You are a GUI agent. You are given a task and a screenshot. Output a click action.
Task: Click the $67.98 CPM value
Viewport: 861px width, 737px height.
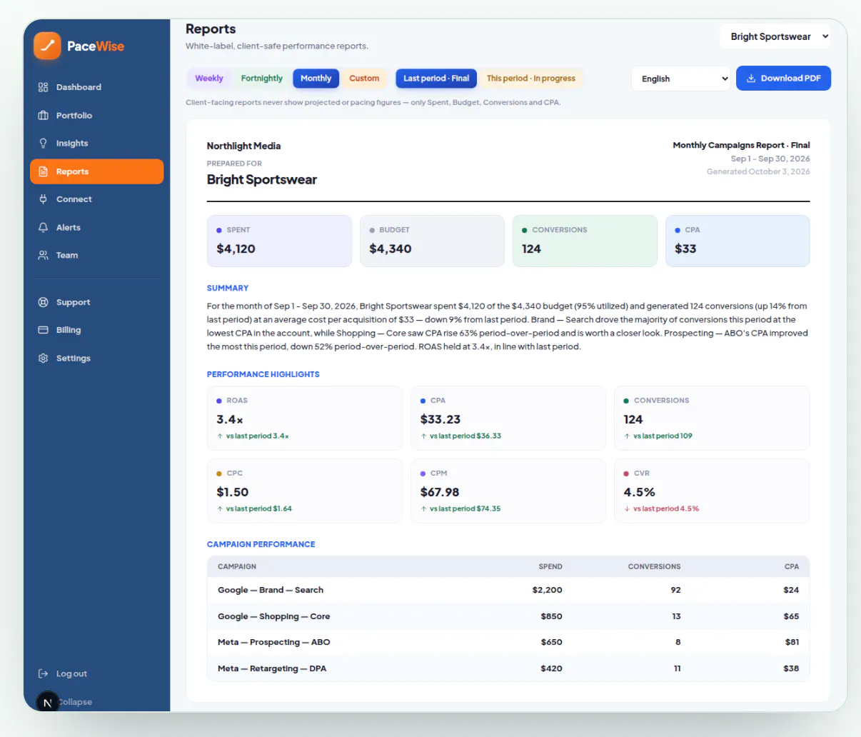click(x=440, y=492)
